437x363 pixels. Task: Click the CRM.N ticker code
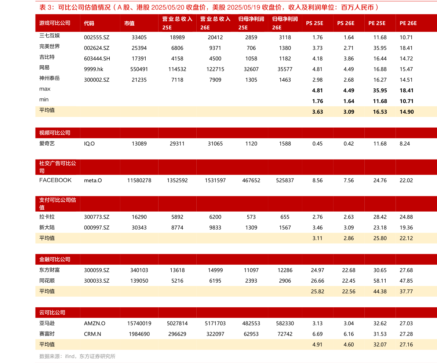coord(92,334)
